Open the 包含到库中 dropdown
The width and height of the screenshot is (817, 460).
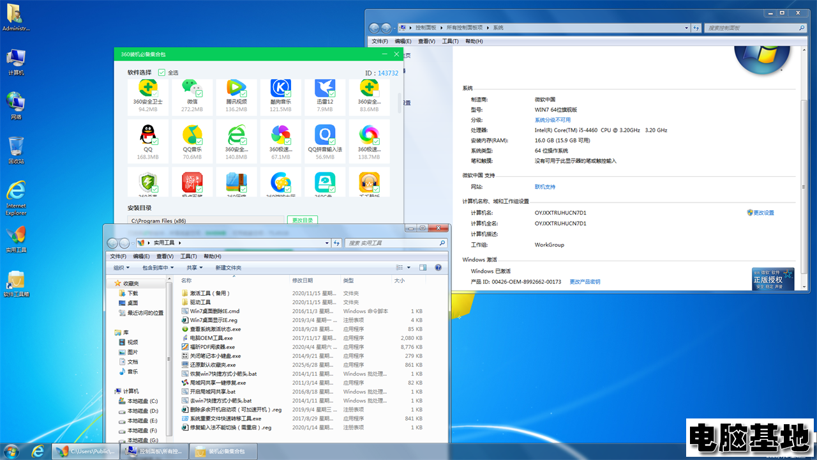coord(158,268)
